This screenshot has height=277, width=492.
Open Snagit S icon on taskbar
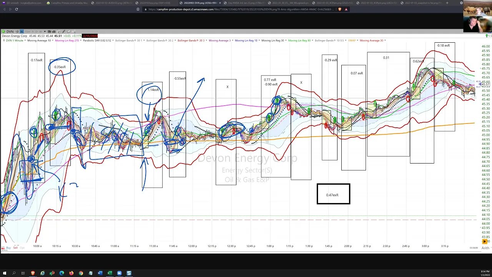pyautogui.click(x=129, y=273)
